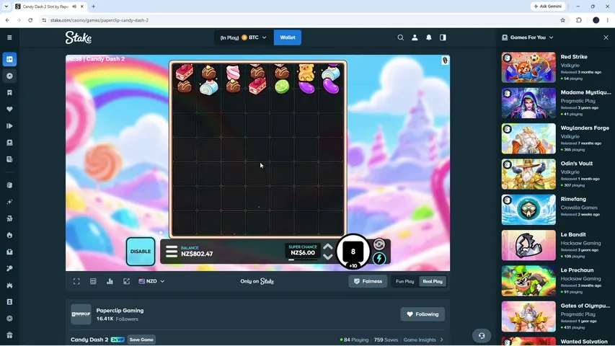Open the live support headset button
Image resolution: width=615 pixels, height=346 pixels.
[481, 336]
